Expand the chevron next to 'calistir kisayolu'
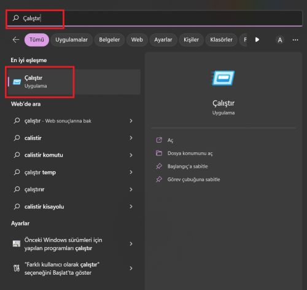This screenshot has width=307, height=290. [131, 206]
